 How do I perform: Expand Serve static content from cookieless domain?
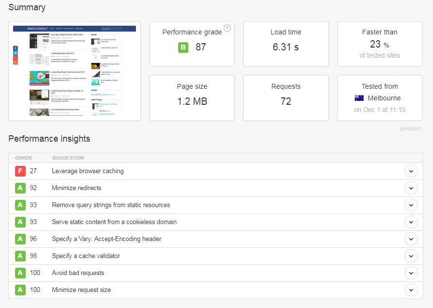(411, 222)
